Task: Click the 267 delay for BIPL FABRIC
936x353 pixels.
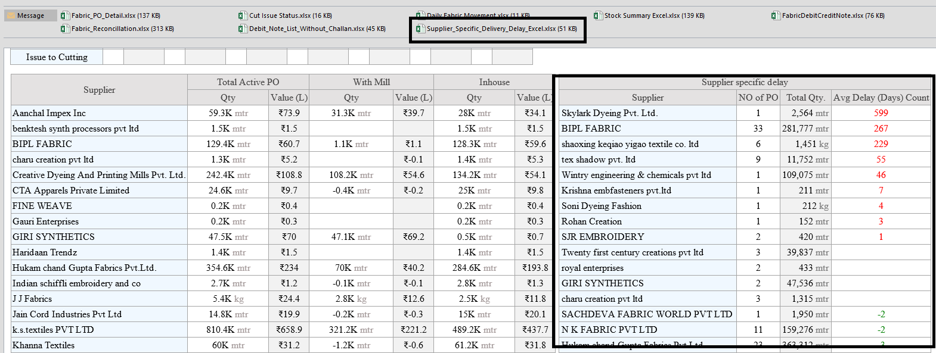Action: [x=881, y=129]
